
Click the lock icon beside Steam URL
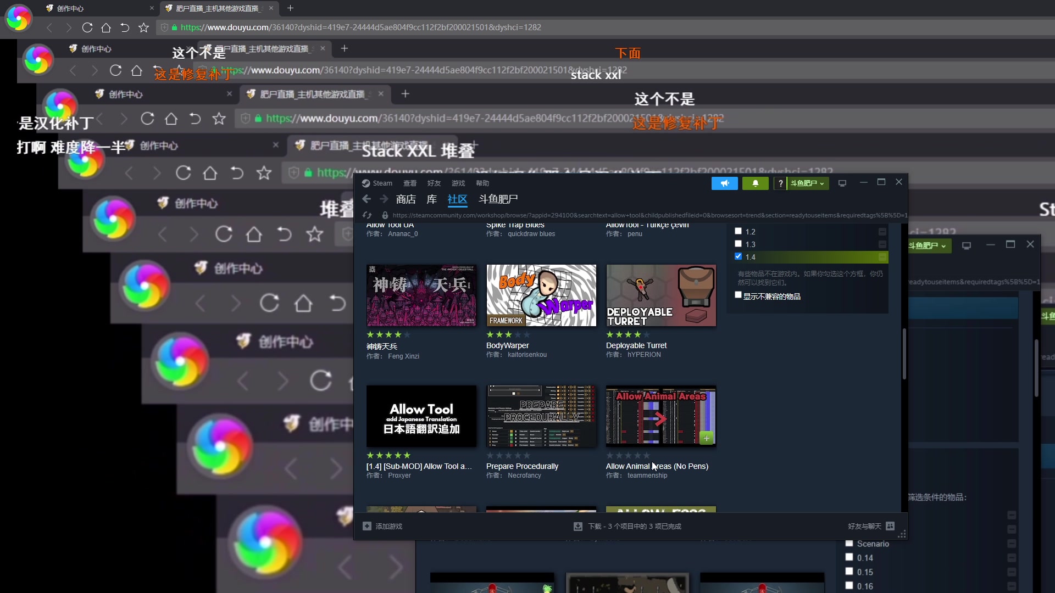pyautogui.click(x=385, y=215)
